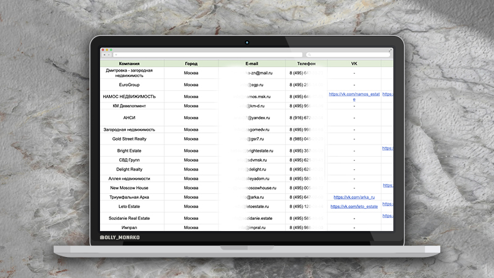Select the 'E-mail' column header
The width and height of the screenshot is (494, 278).
[x=252, y=64]
